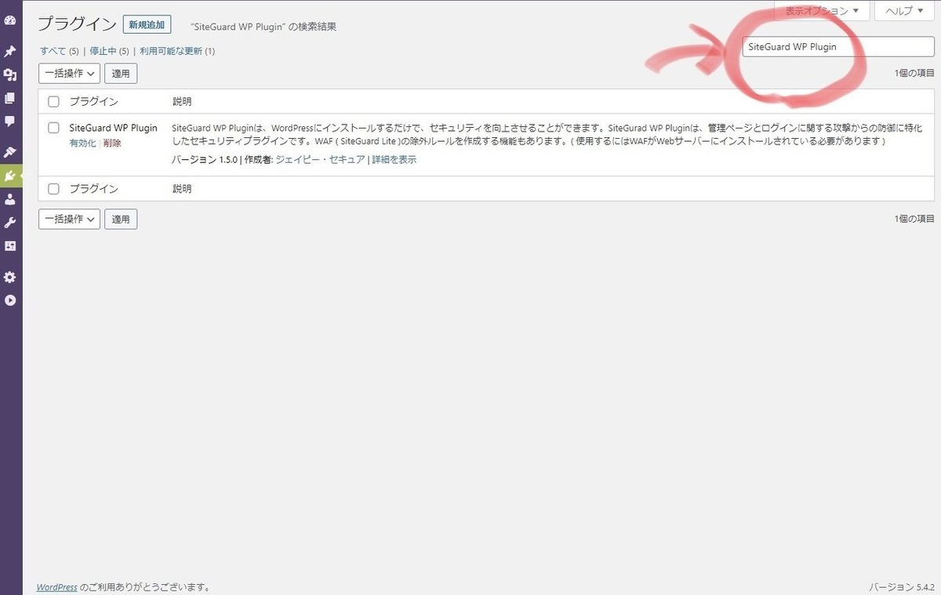Expand the 表示オプション panel
The height and width of the screenshot is (595, 941).
click(822, 11)
